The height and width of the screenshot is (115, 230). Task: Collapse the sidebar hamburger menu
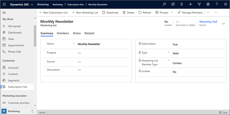4,13
